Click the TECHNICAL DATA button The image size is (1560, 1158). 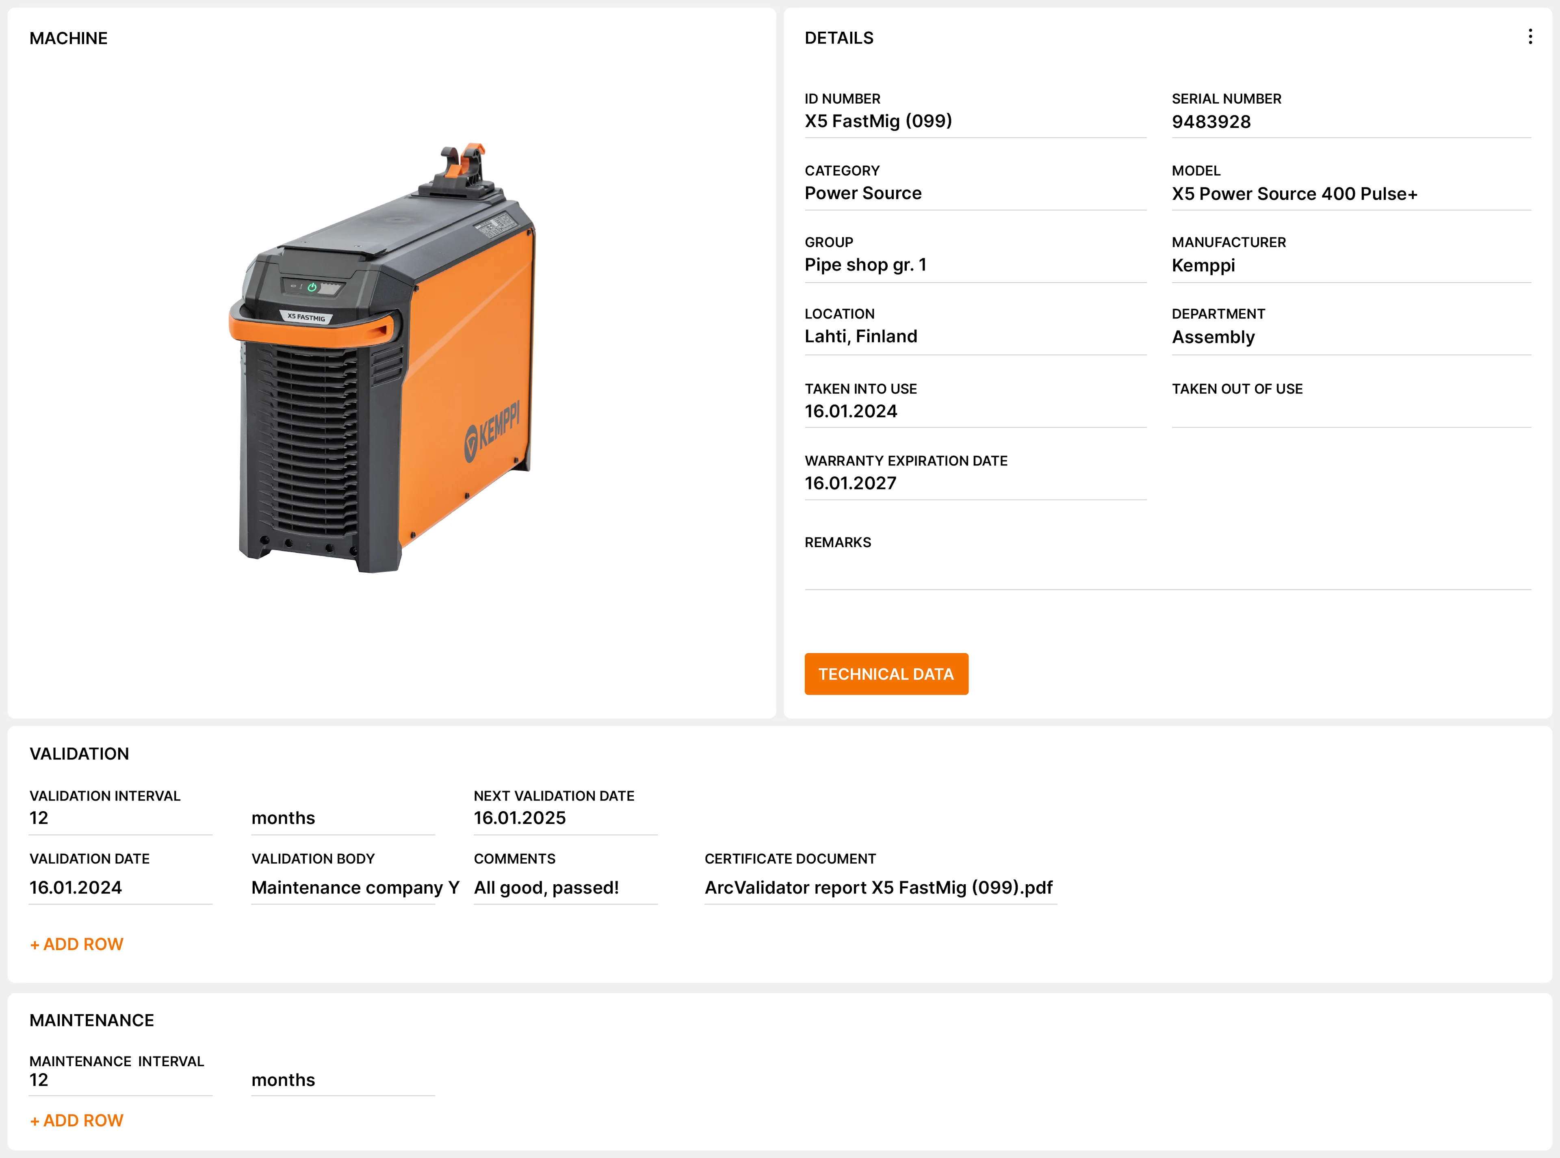click(x=886, y=673)
